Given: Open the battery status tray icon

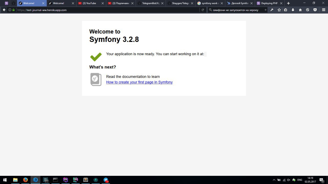Looking at the screenshot, I should pyautogui.click(x=279, y=180).
